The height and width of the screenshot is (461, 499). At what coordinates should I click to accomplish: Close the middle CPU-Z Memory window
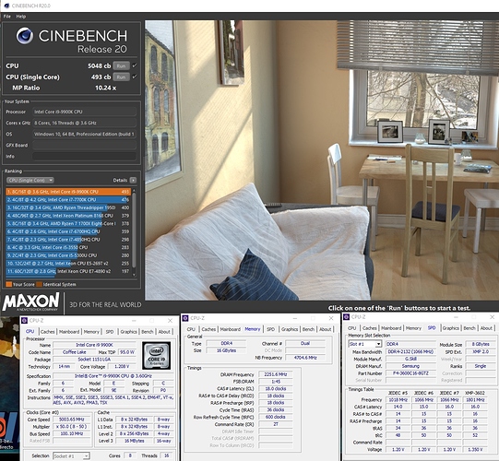point(331,318)
